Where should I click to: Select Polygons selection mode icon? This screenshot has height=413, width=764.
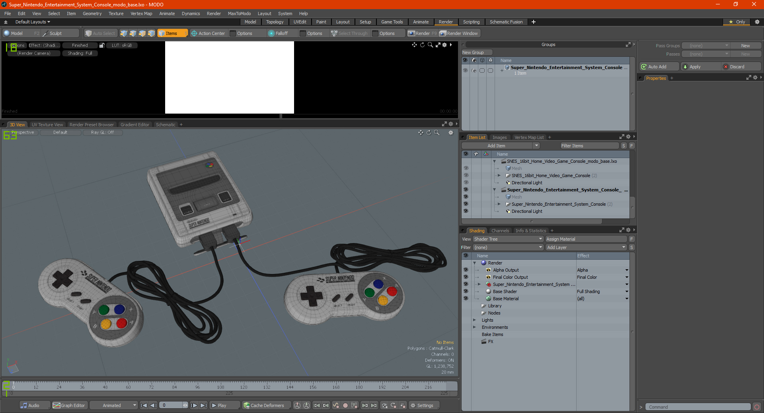tap(142, 33)
